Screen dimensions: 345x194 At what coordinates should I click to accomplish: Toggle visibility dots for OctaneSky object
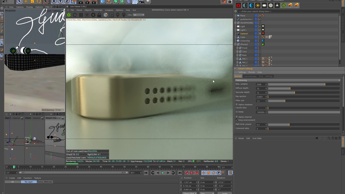pyautogui.click(x=258, y=41)
